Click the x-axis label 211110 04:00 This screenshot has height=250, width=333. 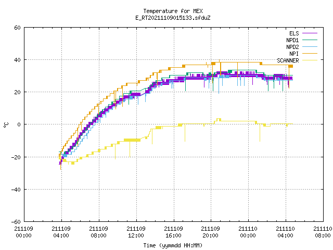(286, 232)
